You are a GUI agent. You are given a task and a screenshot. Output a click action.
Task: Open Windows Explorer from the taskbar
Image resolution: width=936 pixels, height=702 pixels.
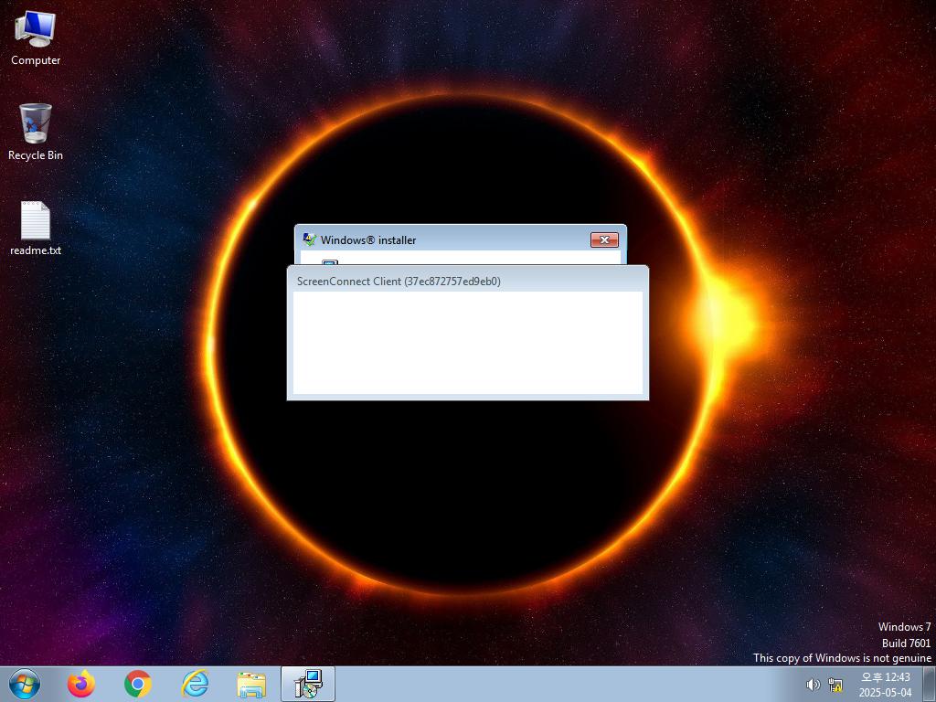click(251, 684)
